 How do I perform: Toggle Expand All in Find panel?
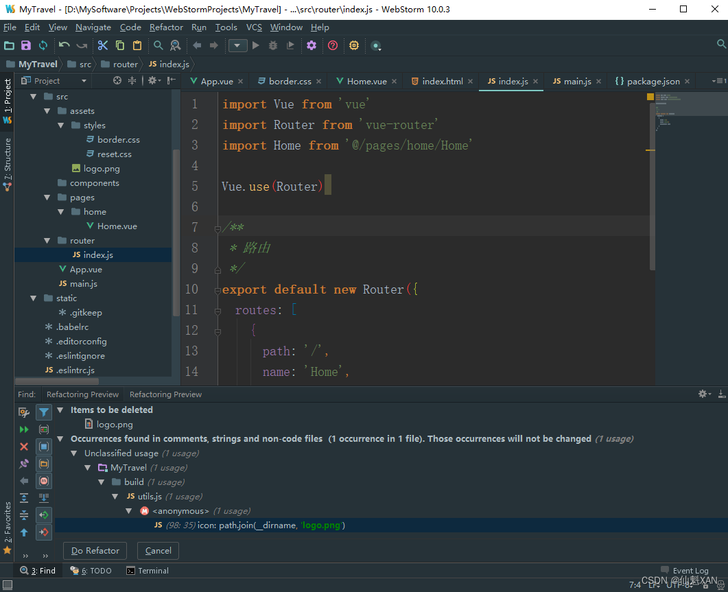[24, 498]
